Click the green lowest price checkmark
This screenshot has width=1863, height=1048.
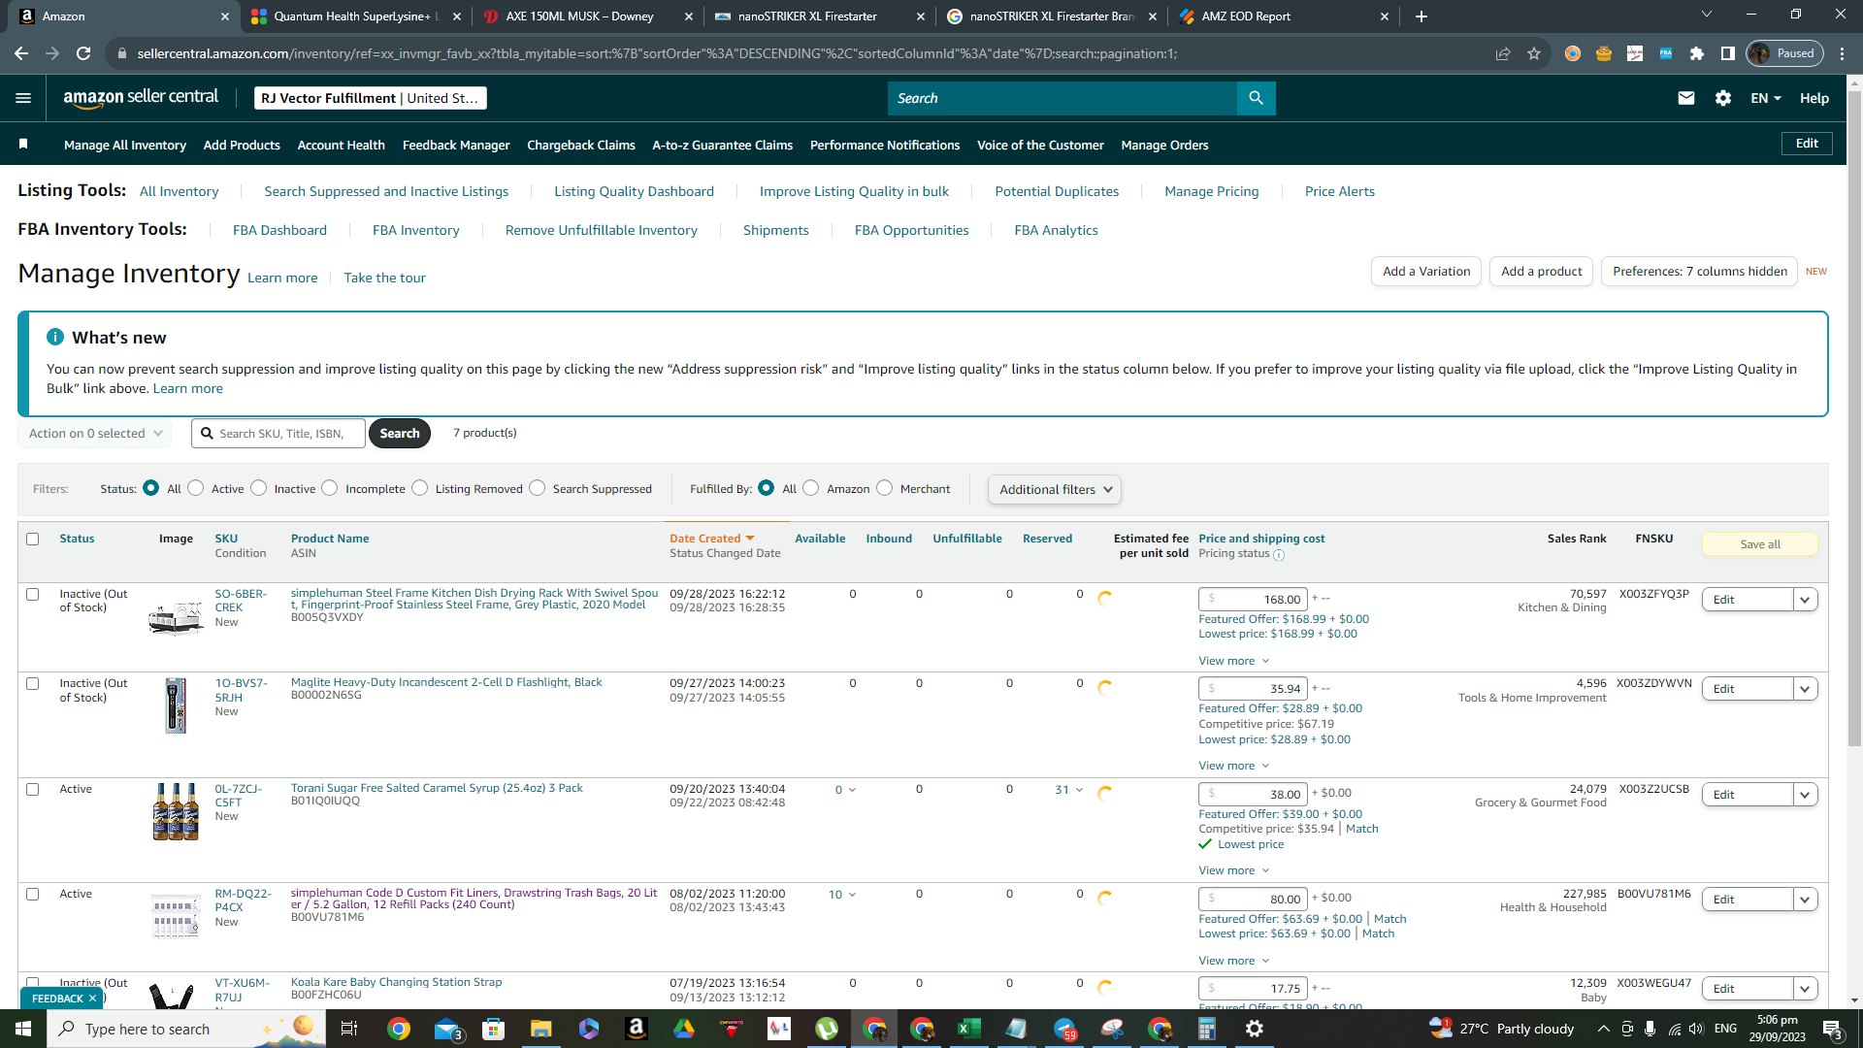click(1205, 844)
